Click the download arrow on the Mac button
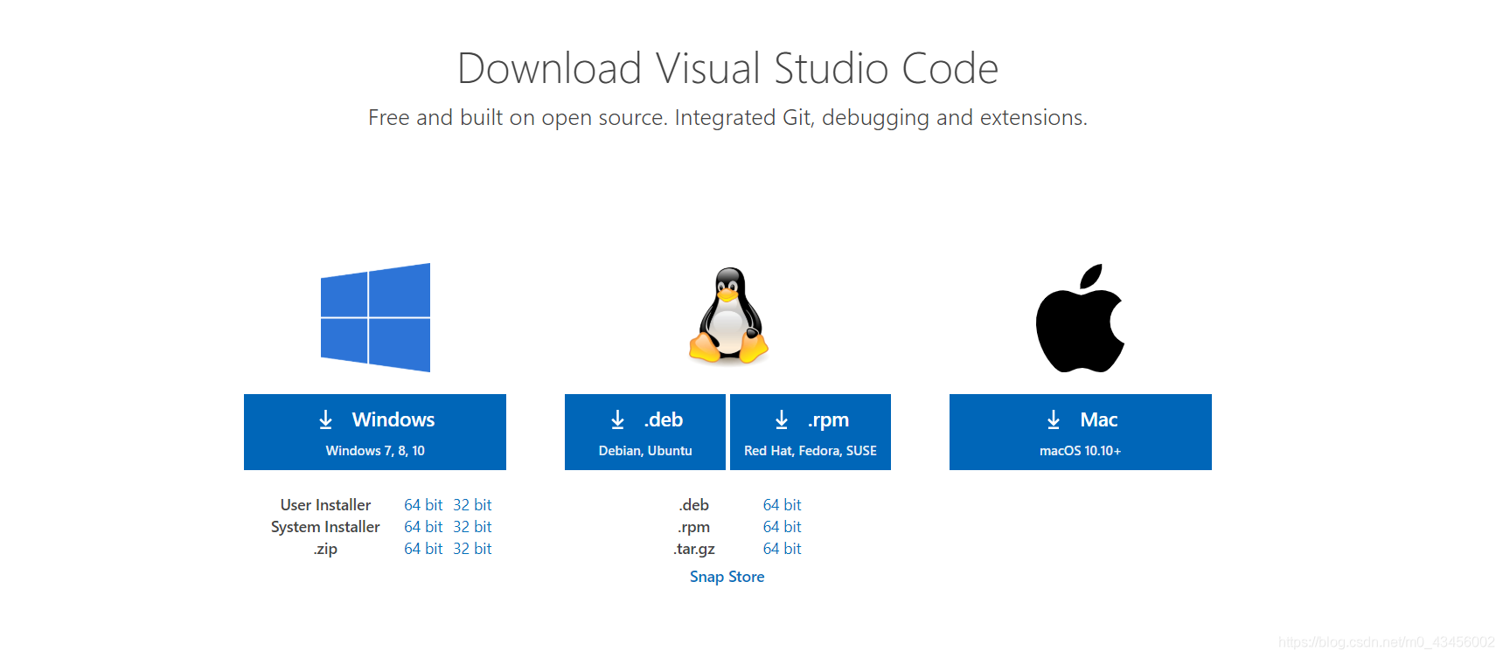Image resolution: width=1503 pixels, height=658 pixels. (x=1054, y=420)
